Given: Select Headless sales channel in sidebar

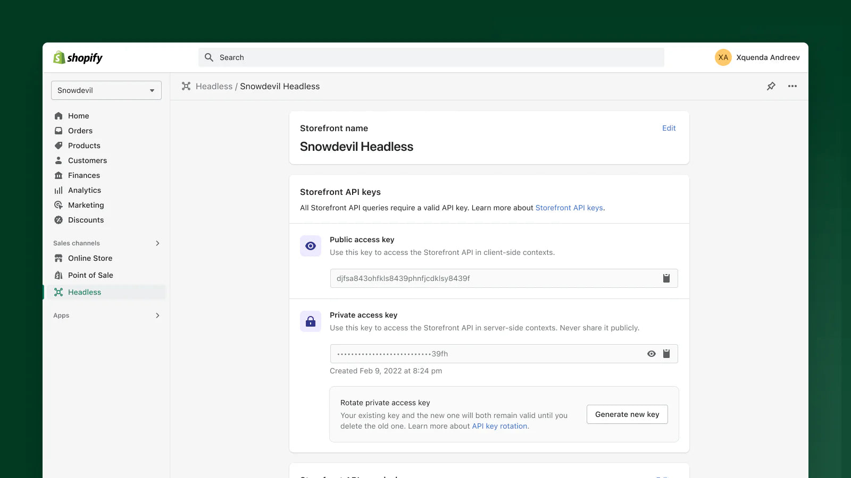Looking at the screenshot, I should (84, 292).
